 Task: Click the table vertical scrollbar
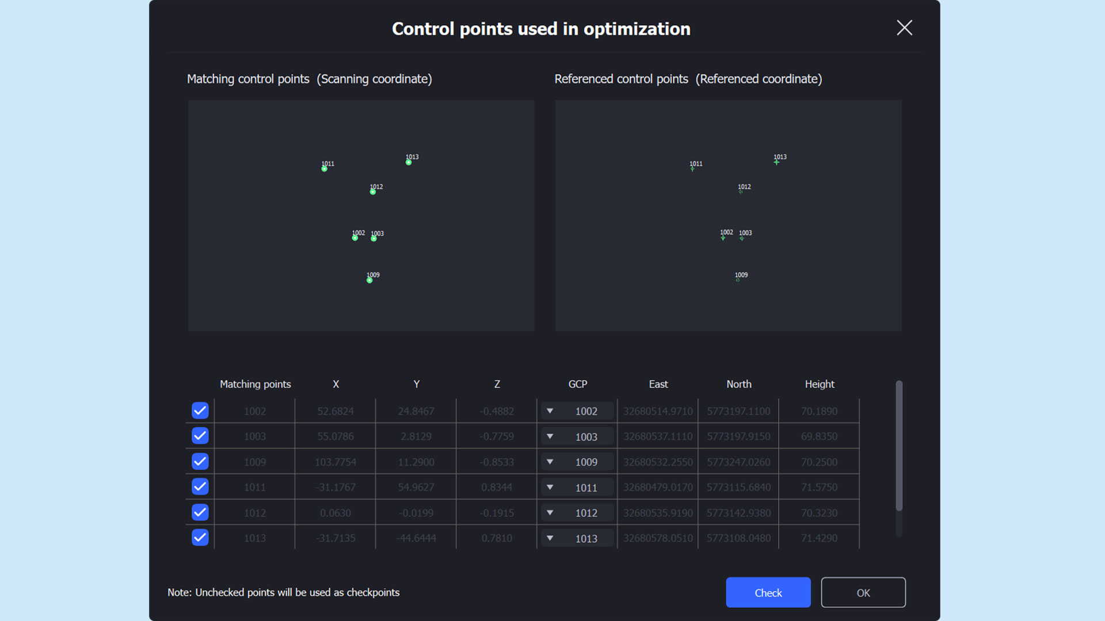pyautogui.click(x=898, y=446)
